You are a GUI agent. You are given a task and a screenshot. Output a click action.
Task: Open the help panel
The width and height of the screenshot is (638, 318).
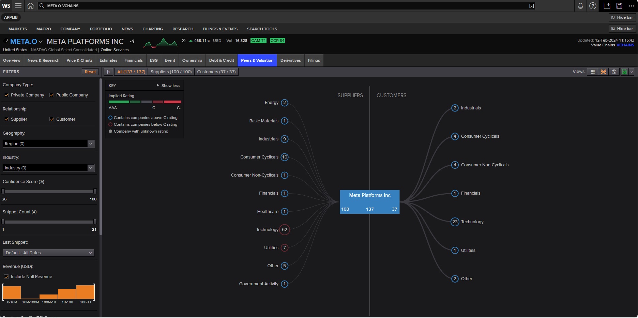click(x=593, y=6)
